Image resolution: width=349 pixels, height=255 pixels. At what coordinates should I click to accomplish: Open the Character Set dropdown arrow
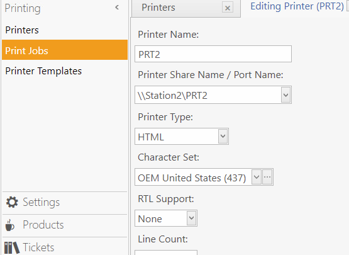[x=257, y=177]
